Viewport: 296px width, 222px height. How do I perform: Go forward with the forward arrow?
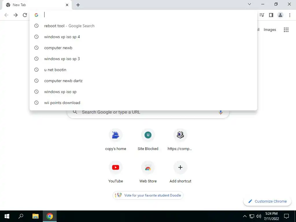(16, 15)
